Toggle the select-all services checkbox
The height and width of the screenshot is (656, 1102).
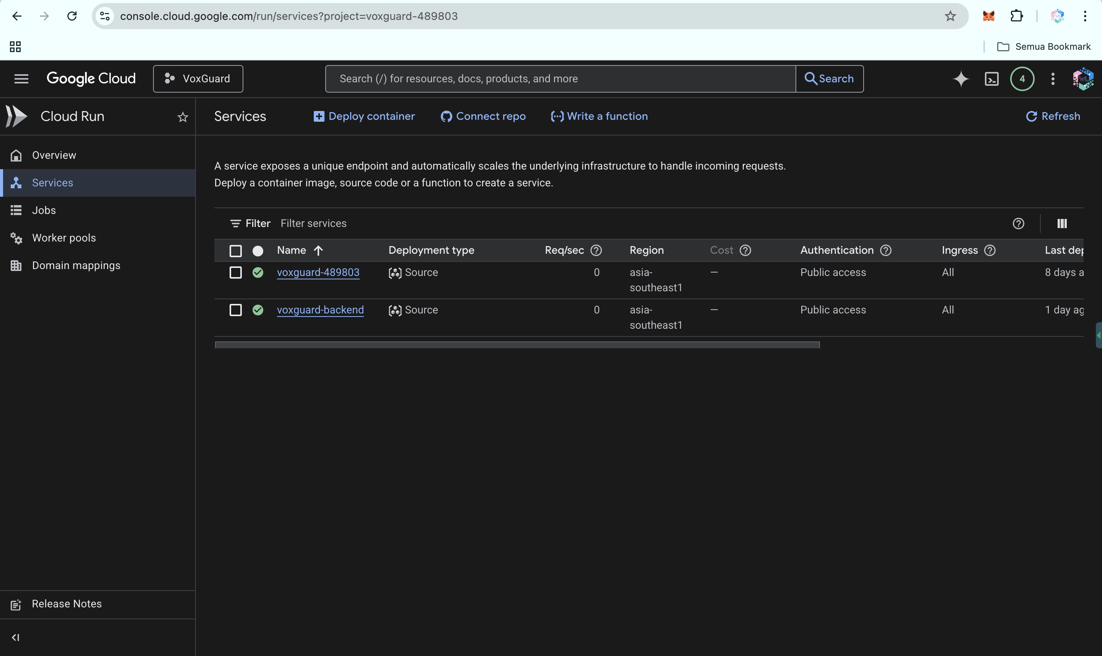pos(235,251)
